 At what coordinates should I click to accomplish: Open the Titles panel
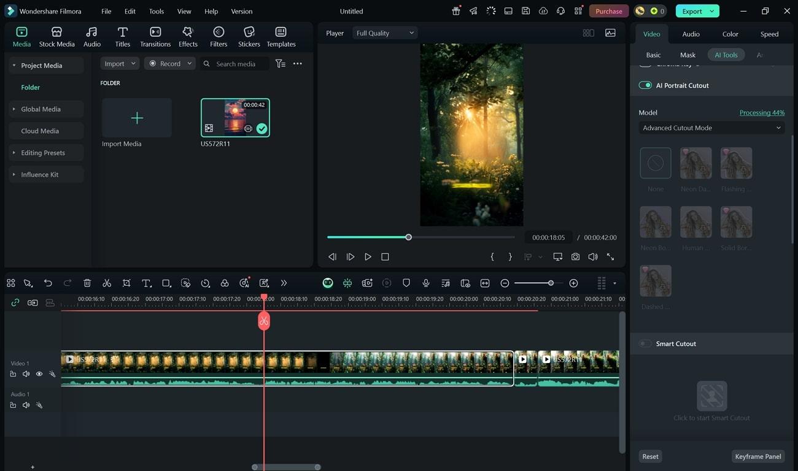point(123,37)
